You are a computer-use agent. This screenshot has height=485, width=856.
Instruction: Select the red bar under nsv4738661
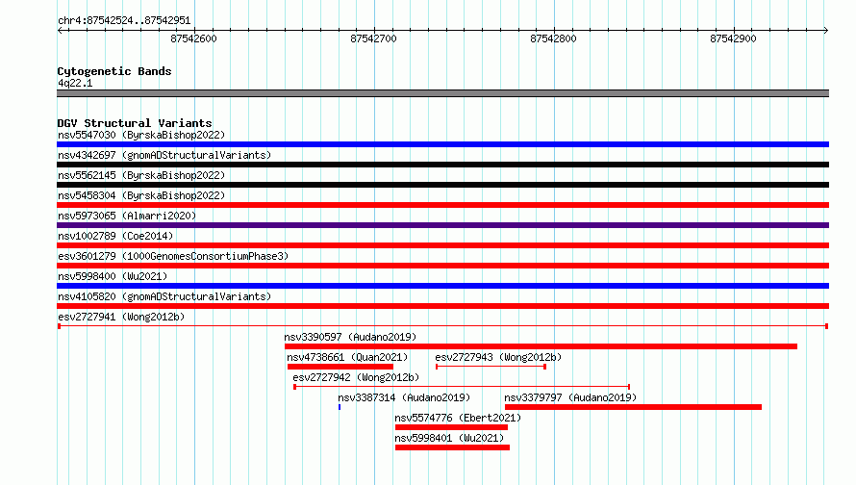click(340, 367)
